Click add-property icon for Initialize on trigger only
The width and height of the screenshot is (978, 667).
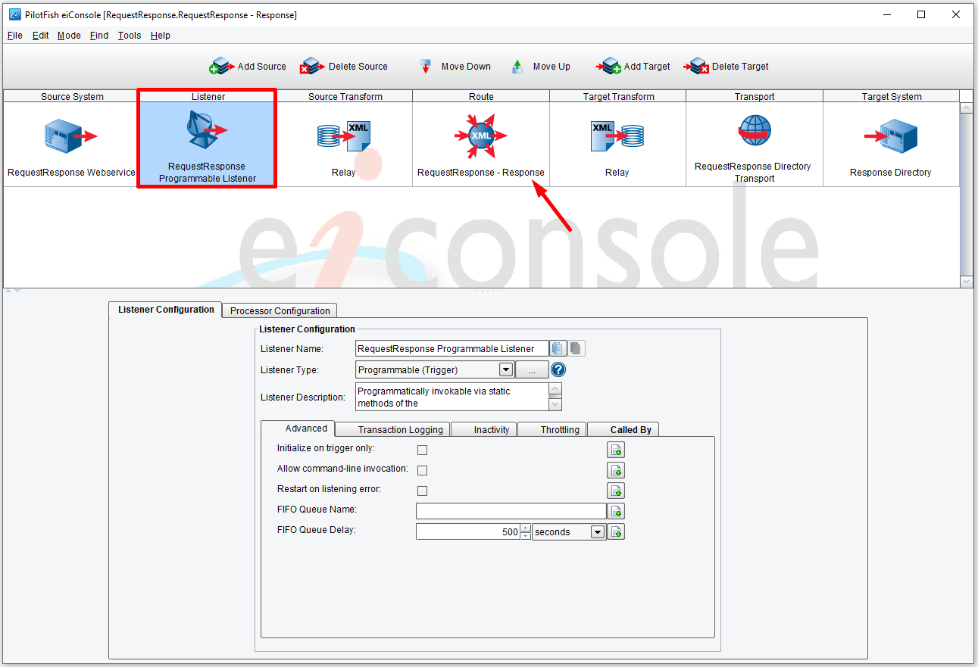(x=616, y=450)
